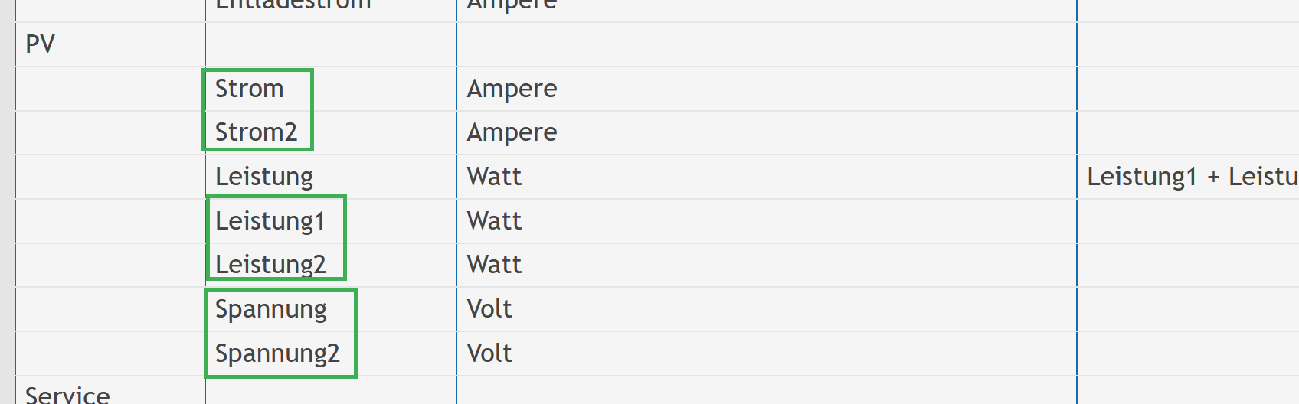
Task: Click the Spannung cell
Action: 271,309
